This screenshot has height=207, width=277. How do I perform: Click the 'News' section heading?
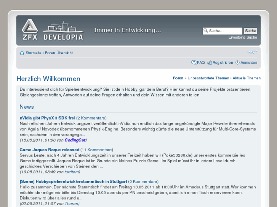[27, 107]
